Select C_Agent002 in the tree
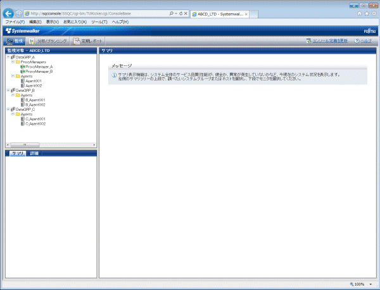380x290 pixels. tap(35, 123)
